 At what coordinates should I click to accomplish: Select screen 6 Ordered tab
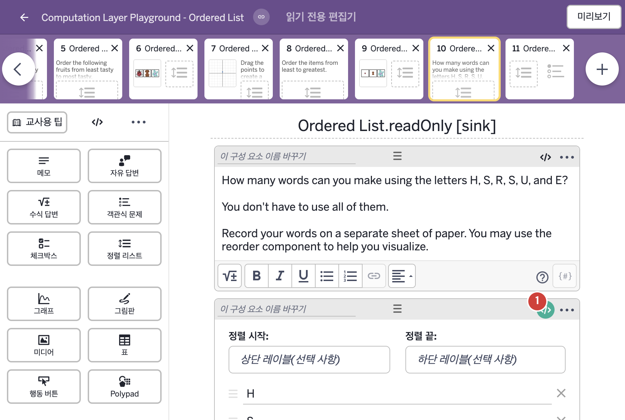(163, 69)
